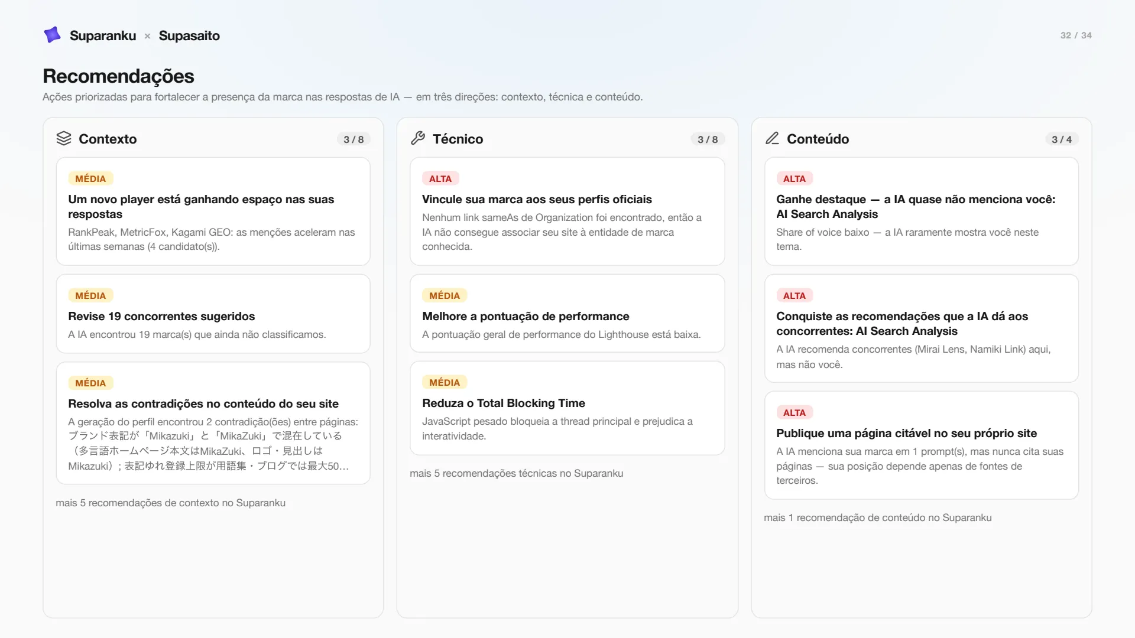Open 'Melhore a pontuação de performance' card
1135x638 pixels.
567,313
